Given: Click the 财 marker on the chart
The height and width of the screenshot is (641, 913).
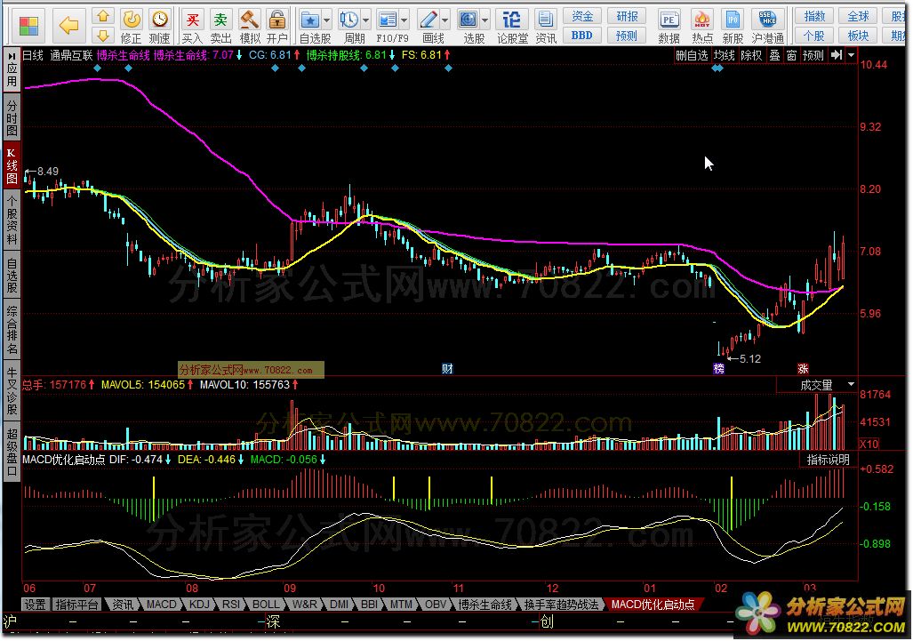Looking at the screenshot, I should [x=447, y=368].
